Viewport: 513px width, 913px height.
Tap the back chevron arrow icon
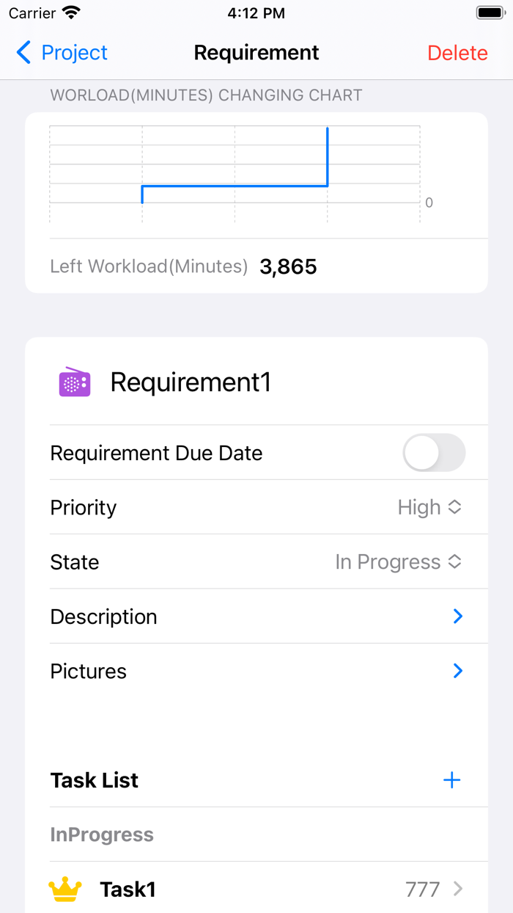pos(23,53)
